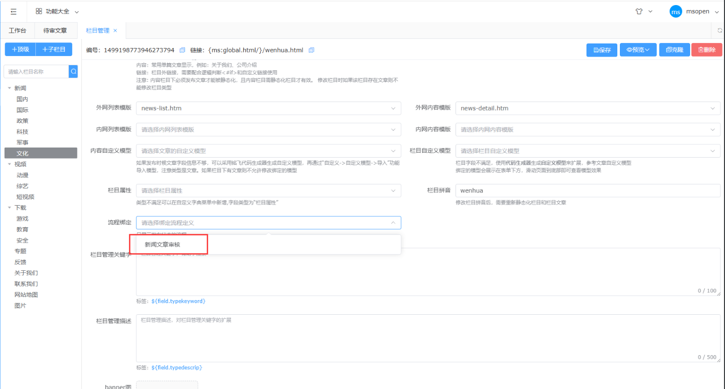This screenshot has width=725, height=389.
Task: Copy the column ID number icon
Action: (x=183, y=50)
